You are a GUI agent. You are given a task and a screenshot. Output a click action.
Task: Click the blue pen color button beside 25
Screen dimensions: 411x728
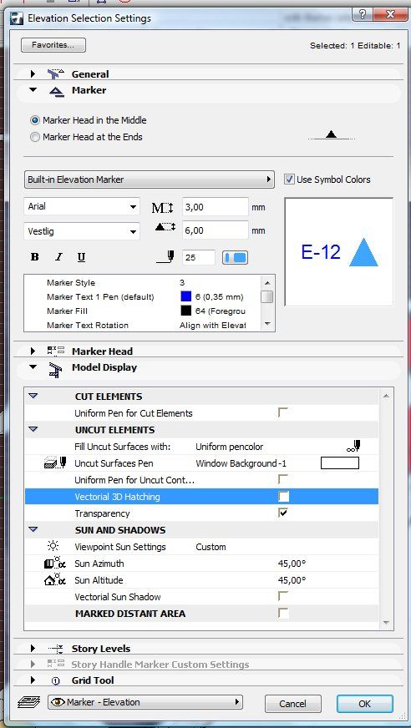tap(235, 258)
